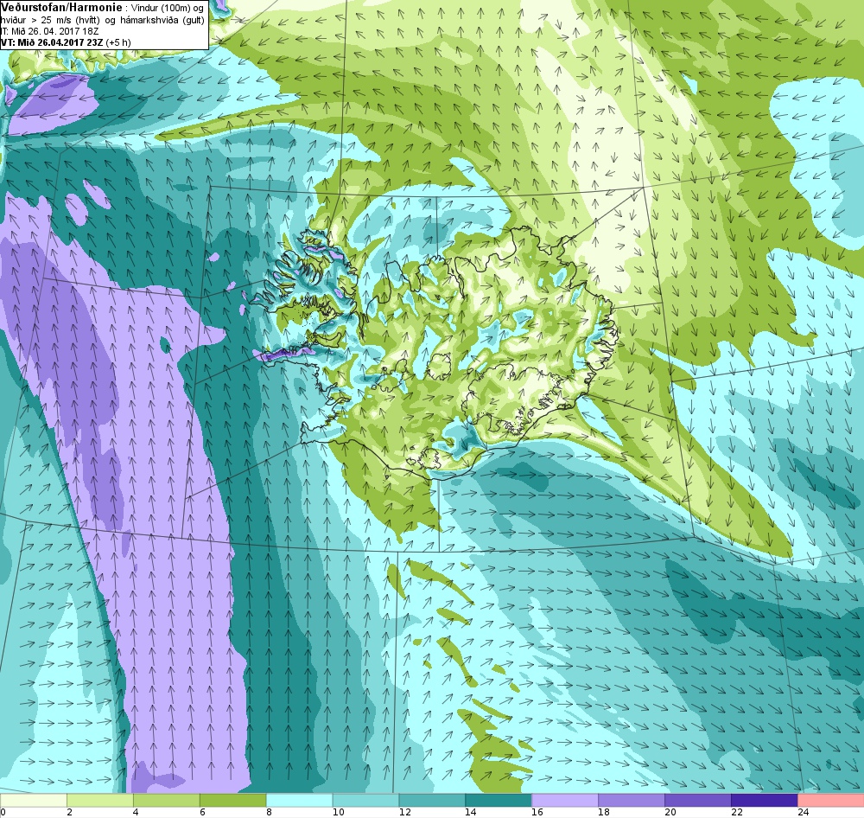Click the pale yellow 0–2 m/s legend swatch
864x818 pixels.
(x=34, y=800)
